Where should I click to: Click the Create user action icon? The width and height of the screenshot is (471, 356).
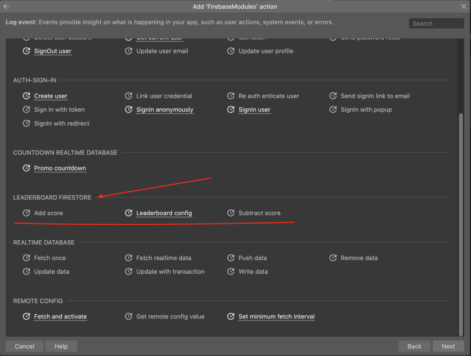[26, 96]
